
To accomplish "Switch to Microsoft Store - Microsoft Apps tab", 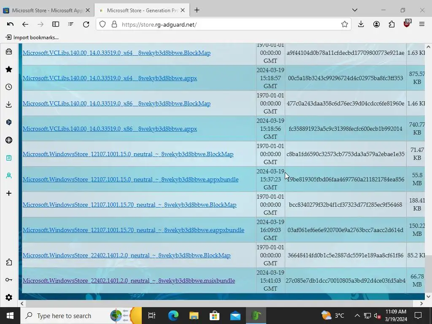I will pyautogui.click(x=47, y=10).
